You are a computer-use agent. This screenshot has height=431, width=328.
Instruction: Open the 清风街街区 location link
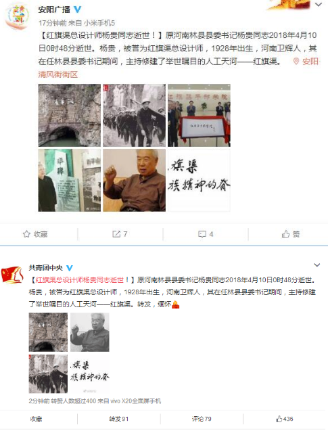(58, 74)
